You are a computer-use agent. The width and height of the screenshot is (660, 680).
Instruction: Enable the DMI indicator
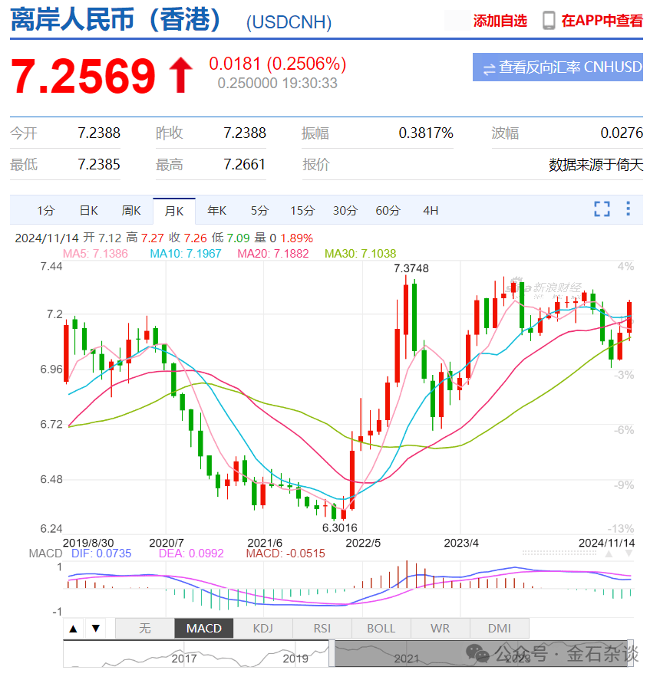(499, 628)
